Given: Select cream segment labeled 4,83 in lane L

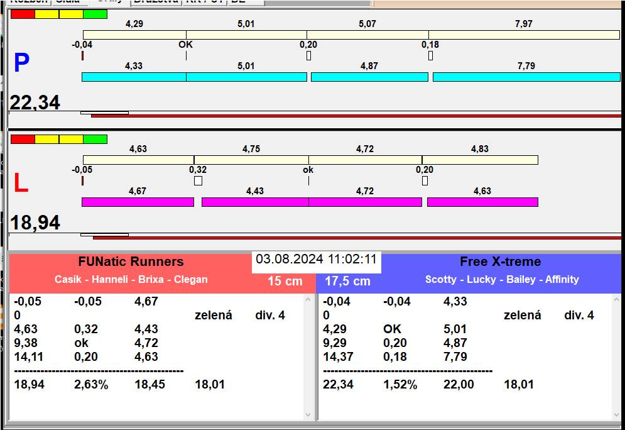Looking at the screenshot, I should click(x=480, y=160).
